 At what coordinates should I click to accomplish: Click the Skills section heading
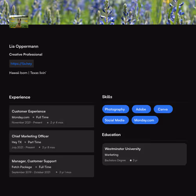tap(107, 97)
